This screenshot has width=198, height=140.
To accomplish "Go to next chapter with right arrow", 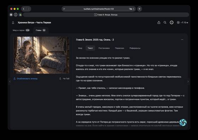I will 188,81.
